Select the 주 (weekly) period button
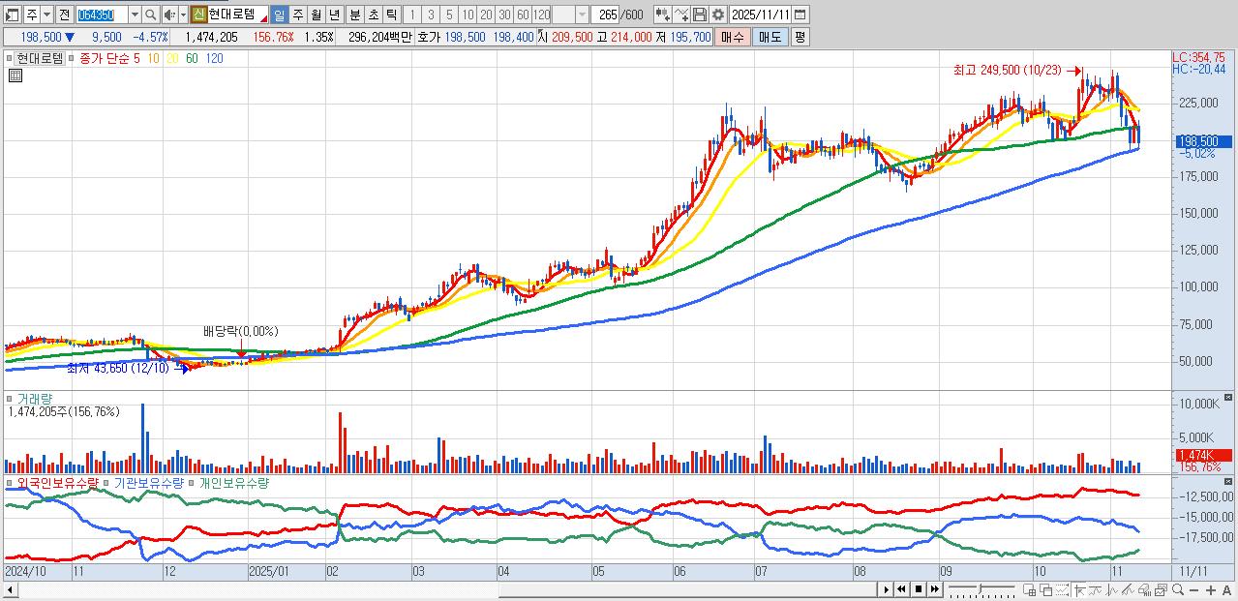The height and width of the screenshot is (601, 1238). pos(297,15)
